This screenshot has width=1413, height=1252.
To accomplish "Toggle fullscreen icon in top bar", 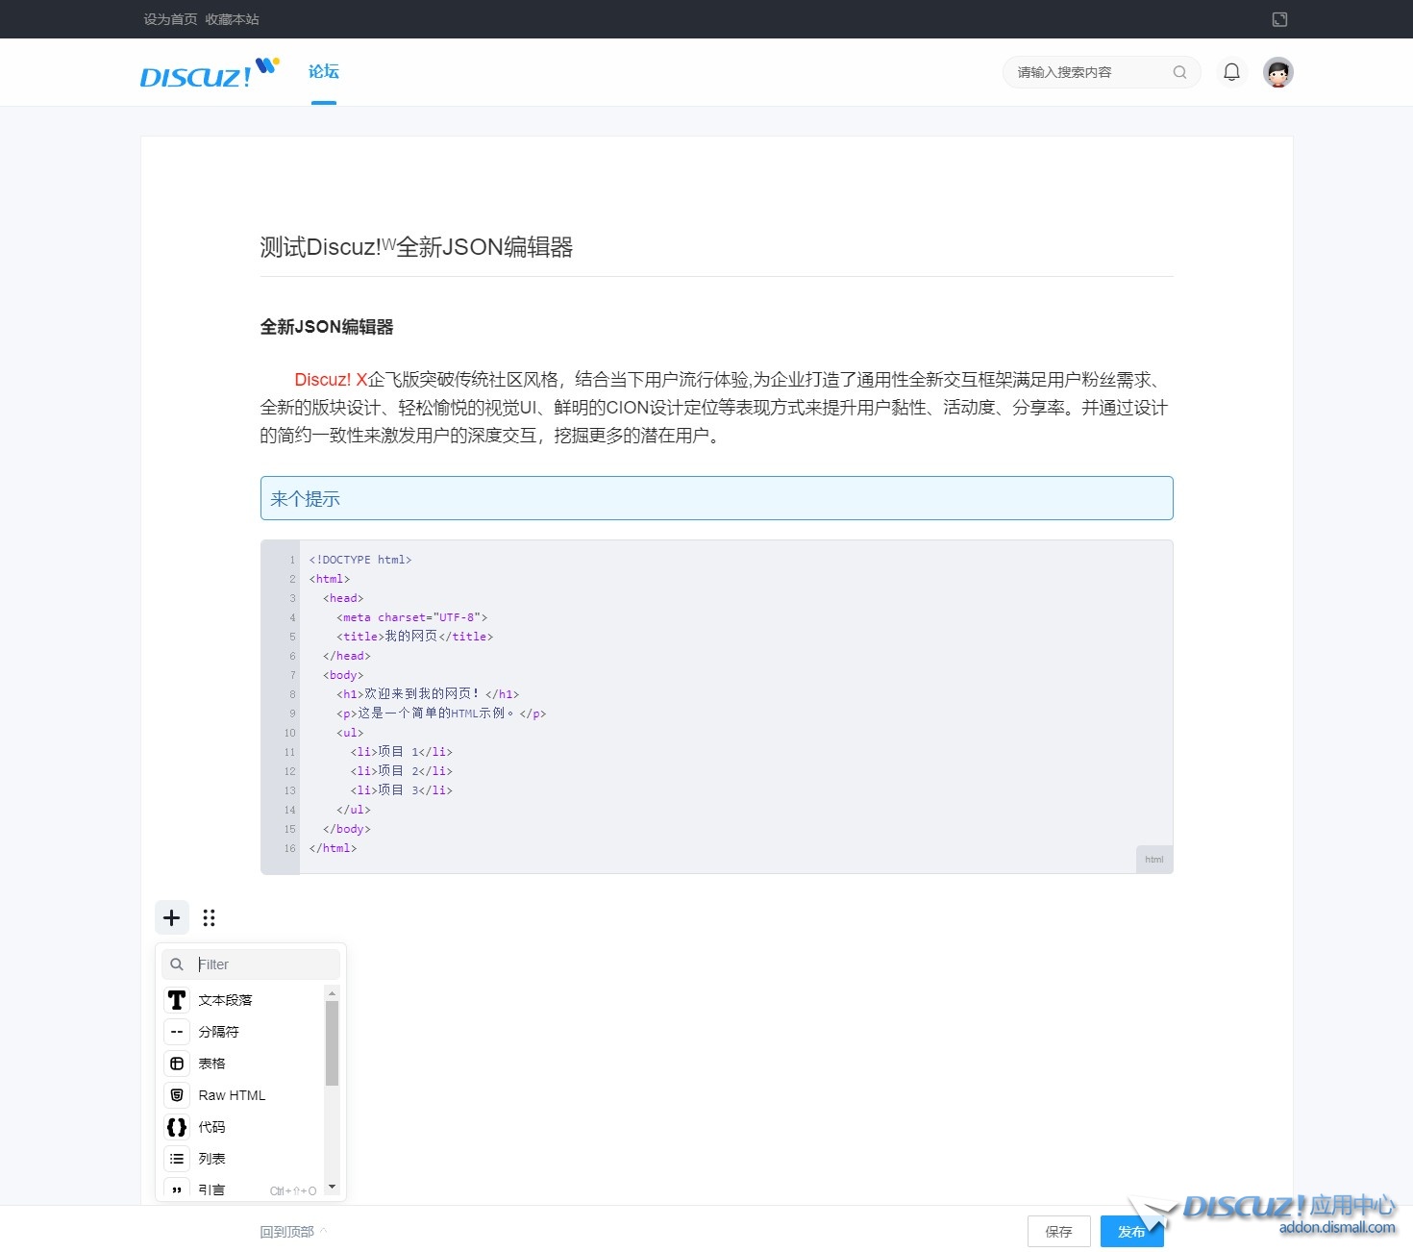I will click(1279, 19).
